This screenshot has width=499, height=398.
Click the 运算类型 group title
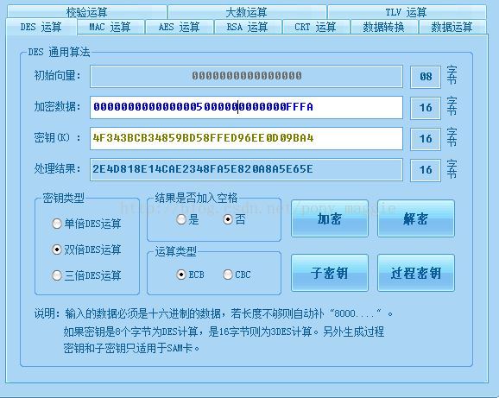point(175,251)
